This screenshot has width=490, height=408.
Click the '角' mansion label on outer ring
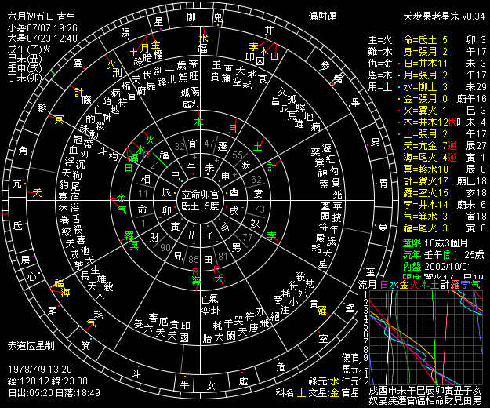[23, 151]
